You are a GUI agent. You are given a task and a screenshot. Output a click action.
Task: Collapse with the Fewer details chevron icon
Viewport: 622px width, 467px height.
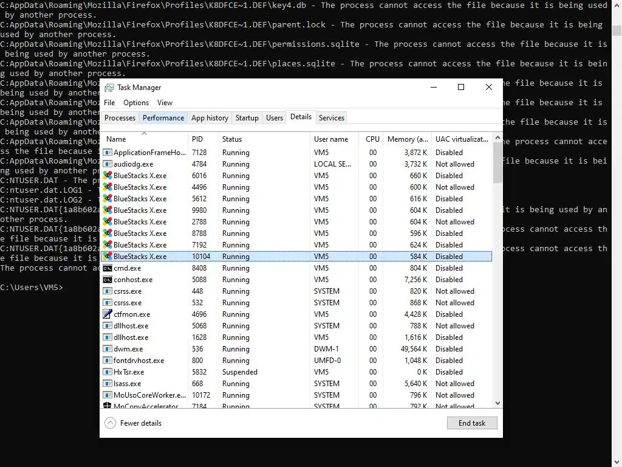pyautogui.click(x=111, y=423)
